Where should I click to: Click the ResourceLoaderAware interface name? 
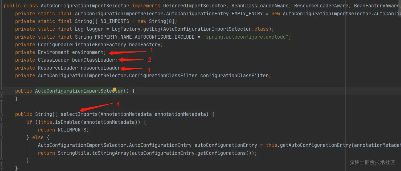click(321, 6)
